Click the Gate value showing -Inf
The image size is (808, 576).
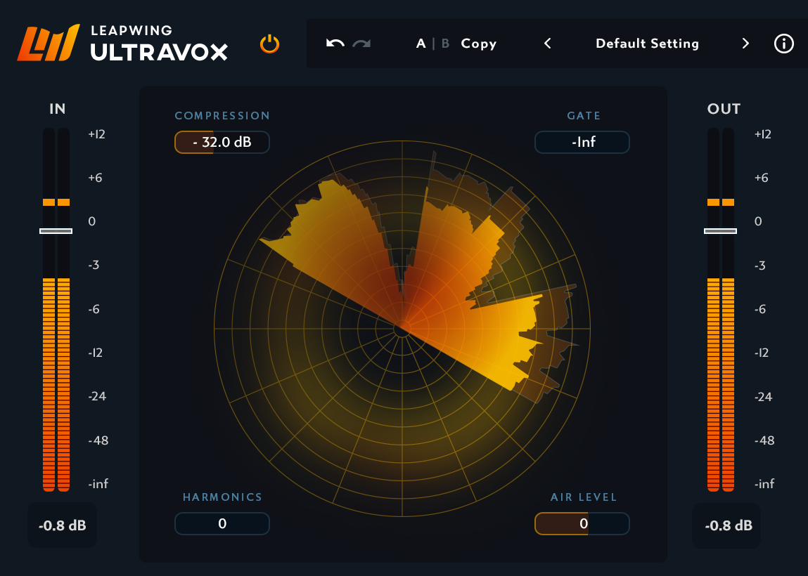point(582,142)
